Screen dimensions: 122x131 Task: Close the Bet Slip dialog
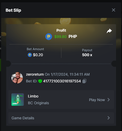point(113,10)
